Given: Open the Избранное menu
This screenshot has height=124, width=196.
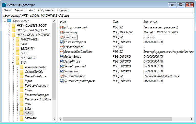Looking at the screenshot, I should 46,10.
